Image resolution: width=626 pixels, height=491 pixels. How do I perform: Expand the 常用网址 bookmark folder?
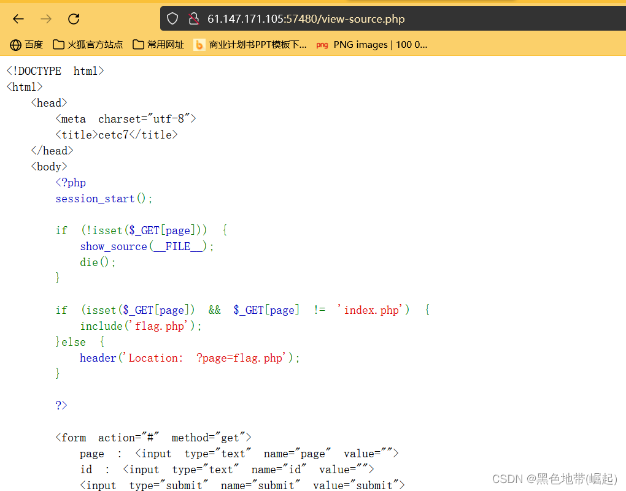pyautogui.click(x=158, y=45)
